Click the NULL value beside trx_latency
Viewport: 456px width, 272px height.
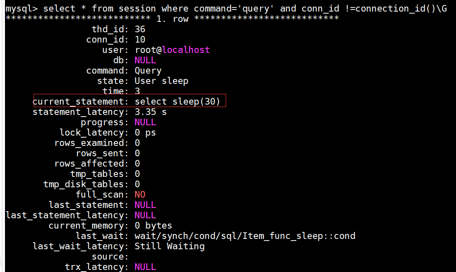(x=145, y=267)
